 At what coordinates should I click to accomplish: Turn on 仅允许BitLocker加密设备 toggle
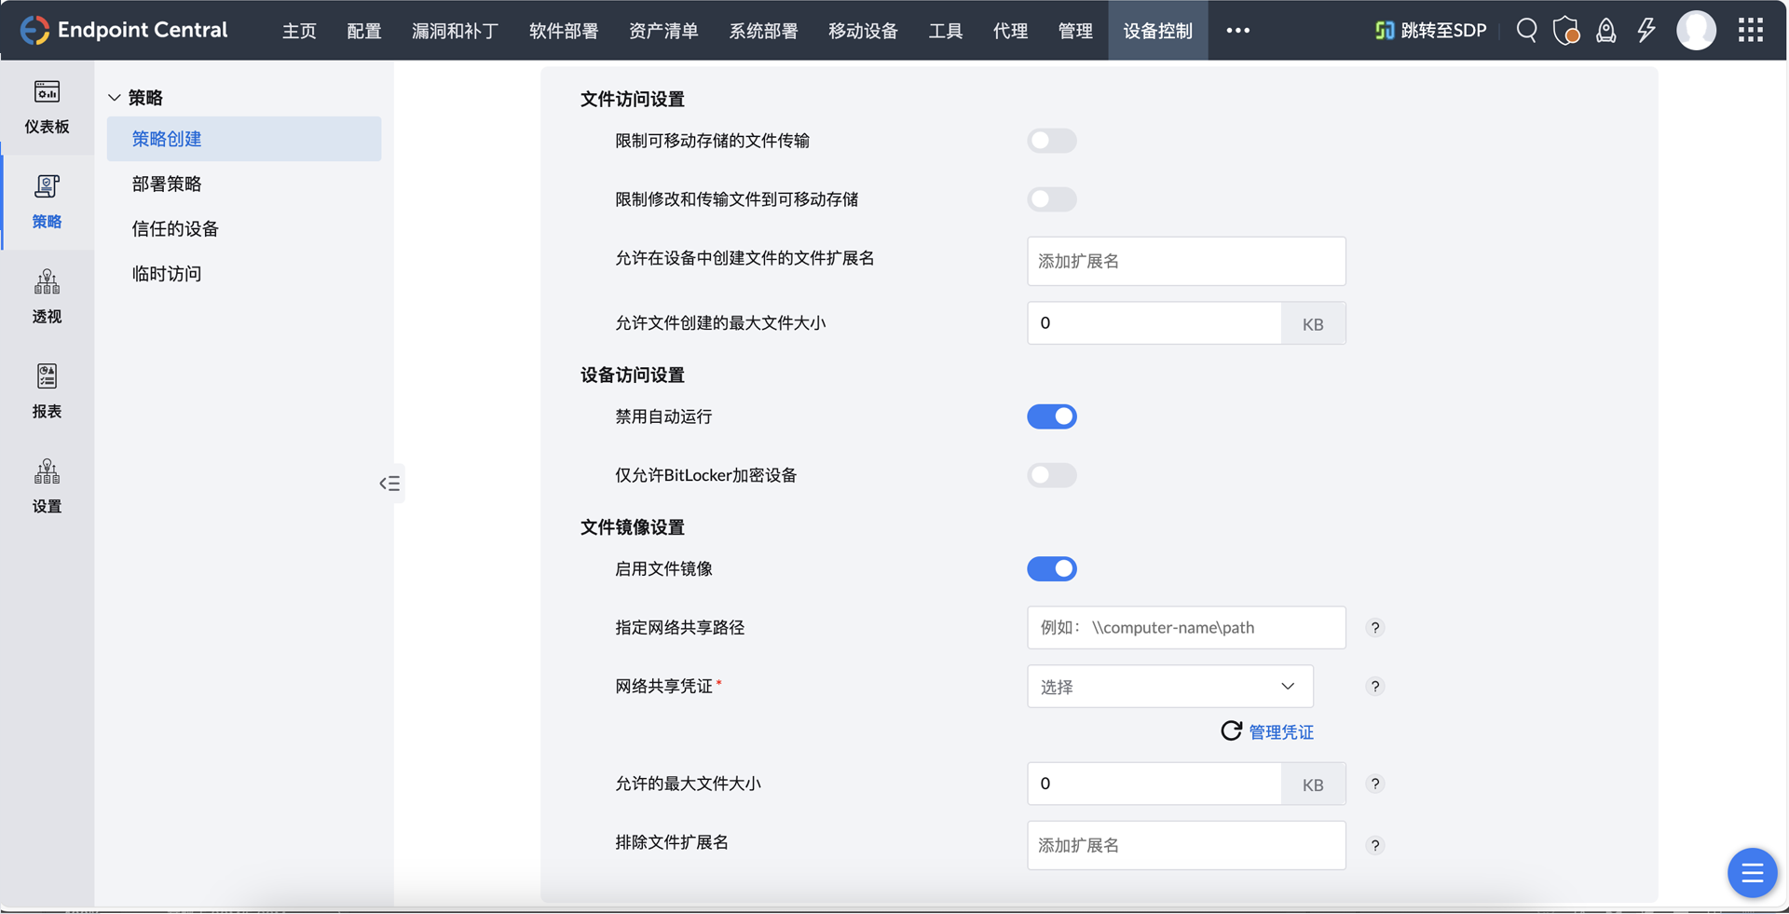(x=1051, y=475)
